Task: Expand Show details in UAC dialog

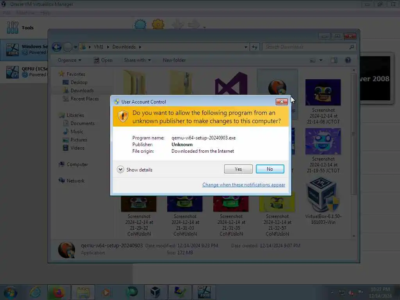Action: (134, 170)
